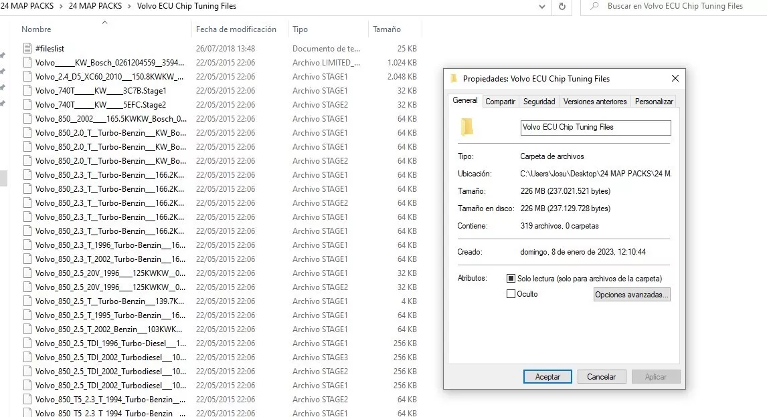Click the Volvo_740T Stage2 file icon
The height and width of the screenshot is (417, 767).
point(27,104)
